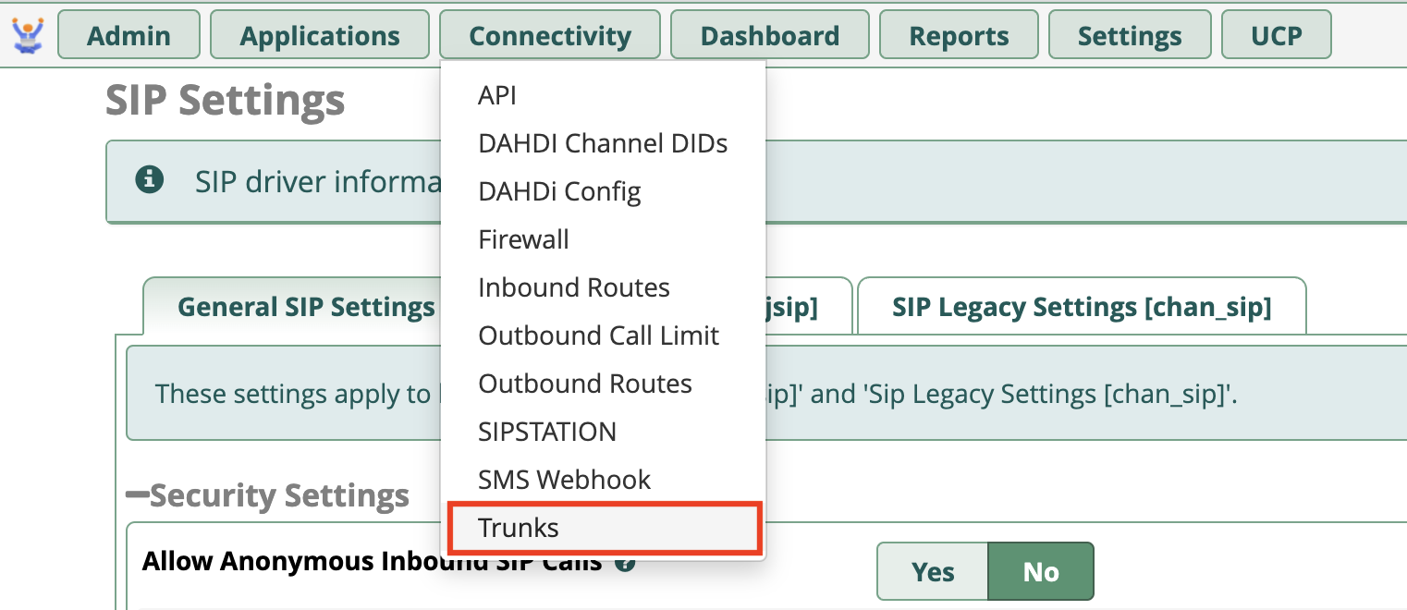Select Firewall from the Connectivity menu
The height and width of the screenshot is (610, 1407).
(523, 238)
